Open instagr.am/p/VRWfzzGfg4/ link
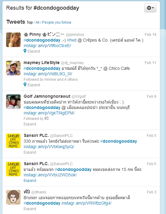This screenshot has width=166, height=214. pyautogui.click(x=86, y=203)
